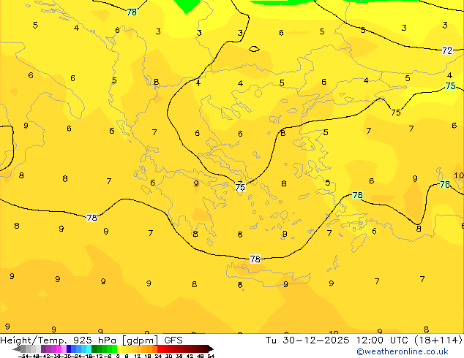
Task: Click the 78 contour label at top
Action: (131, 12)
